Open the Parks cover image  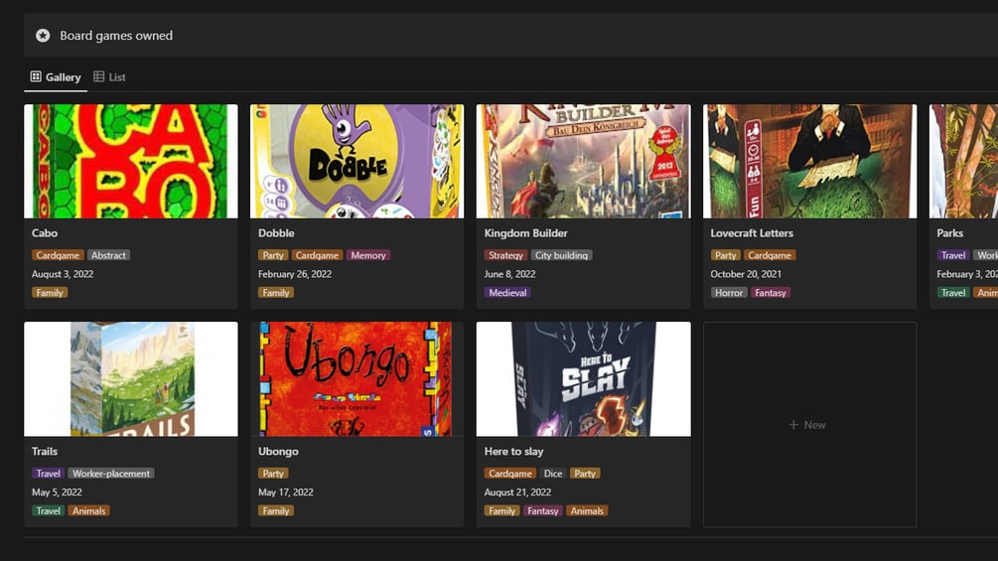(963, 162)
